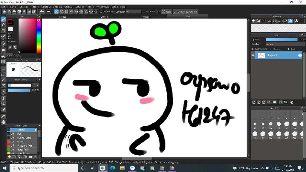Select the Move tool

pos(3,43)
